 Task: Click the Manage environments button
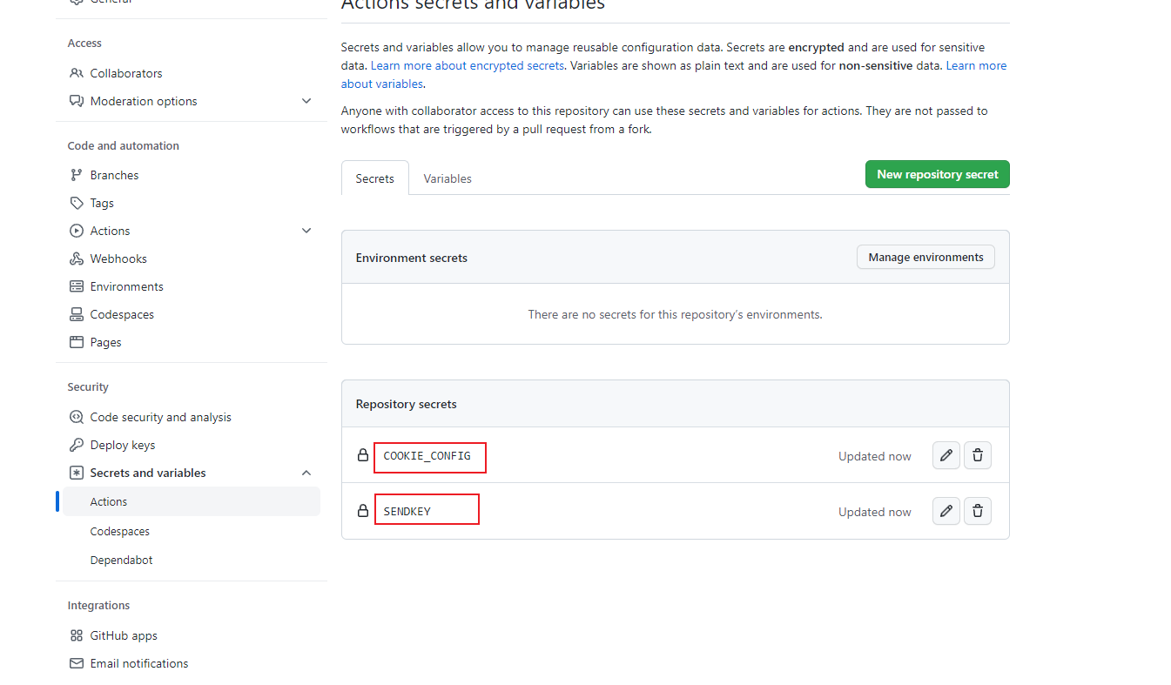(x=925, y=257)
